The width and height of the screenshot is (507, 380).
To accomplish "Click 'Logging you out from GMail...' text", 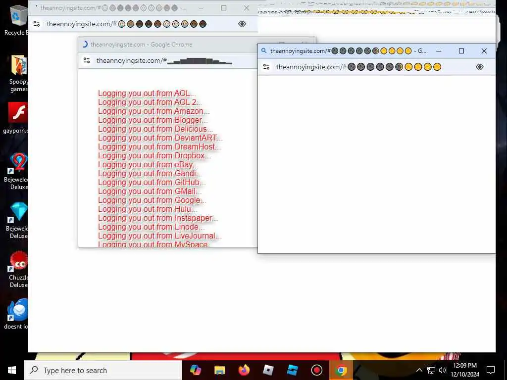I will coord(150,191).
